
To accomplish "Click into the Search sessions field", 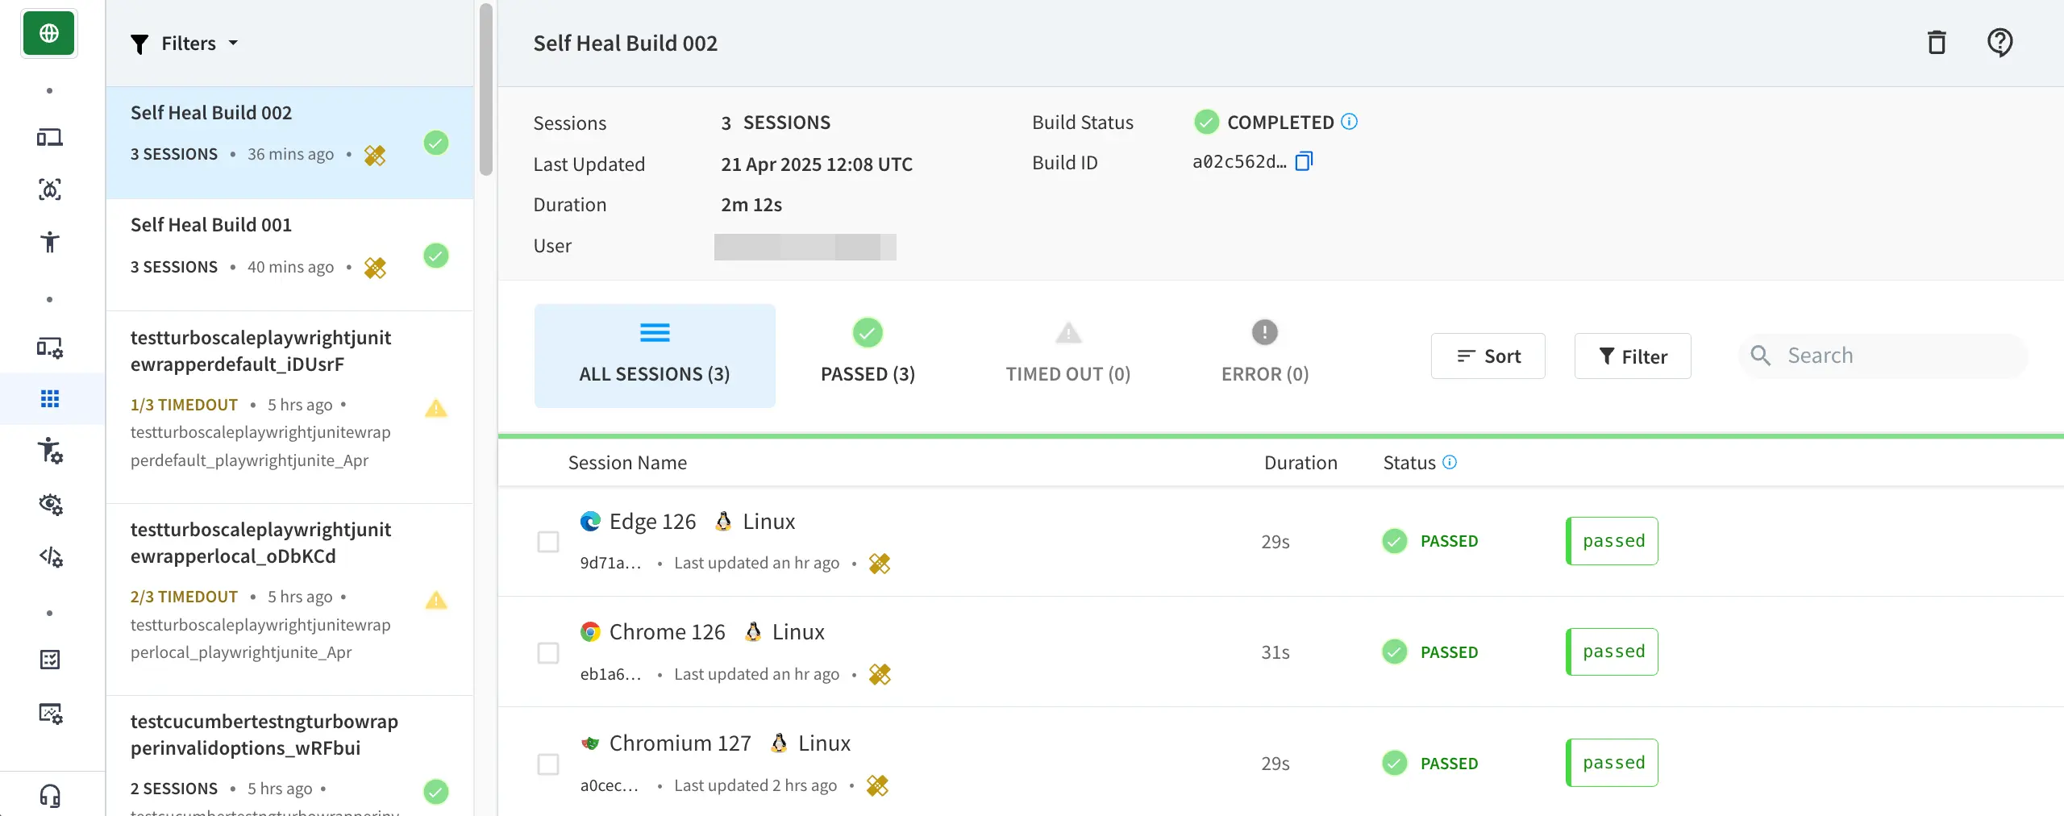I will click(x=1895, y=356).
